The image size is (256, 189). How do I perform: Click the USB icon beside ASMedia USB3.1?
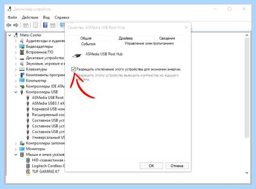click(x=28, y=103)
